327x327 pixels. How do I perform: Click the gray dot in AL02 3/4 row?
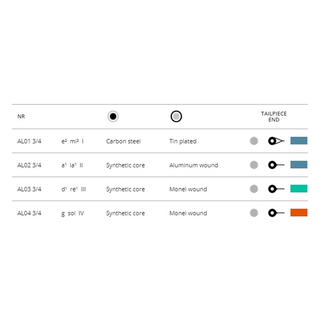(x=254, y=165)
